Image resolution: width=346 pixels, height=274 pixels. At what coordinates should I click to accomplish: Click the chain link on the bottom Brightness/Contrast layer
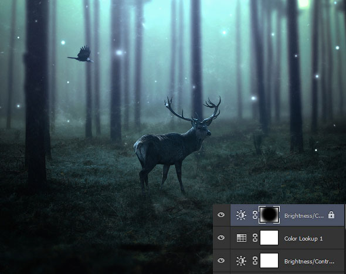point(255,261)
